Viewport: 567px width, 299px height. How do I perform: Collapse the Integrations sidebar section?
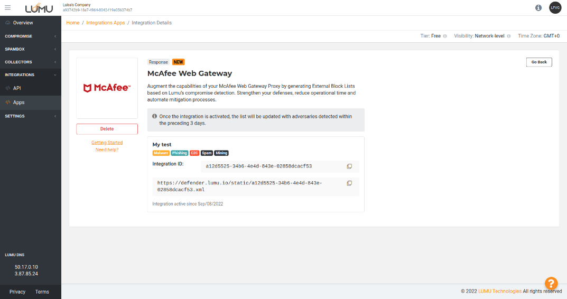tap(30, 75)
